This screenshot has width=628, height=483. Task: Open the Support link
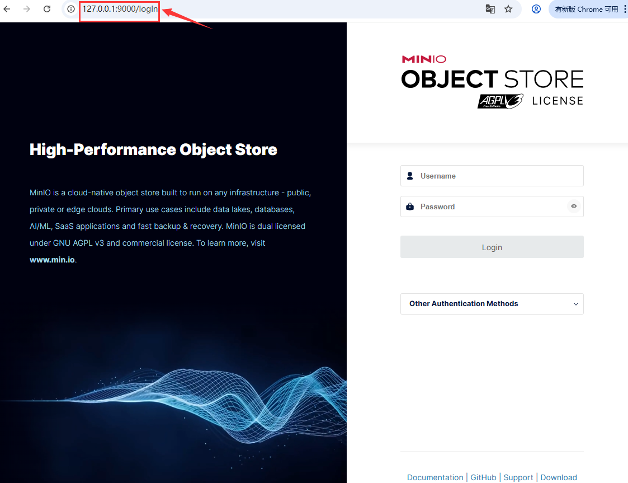pos(518,477)
